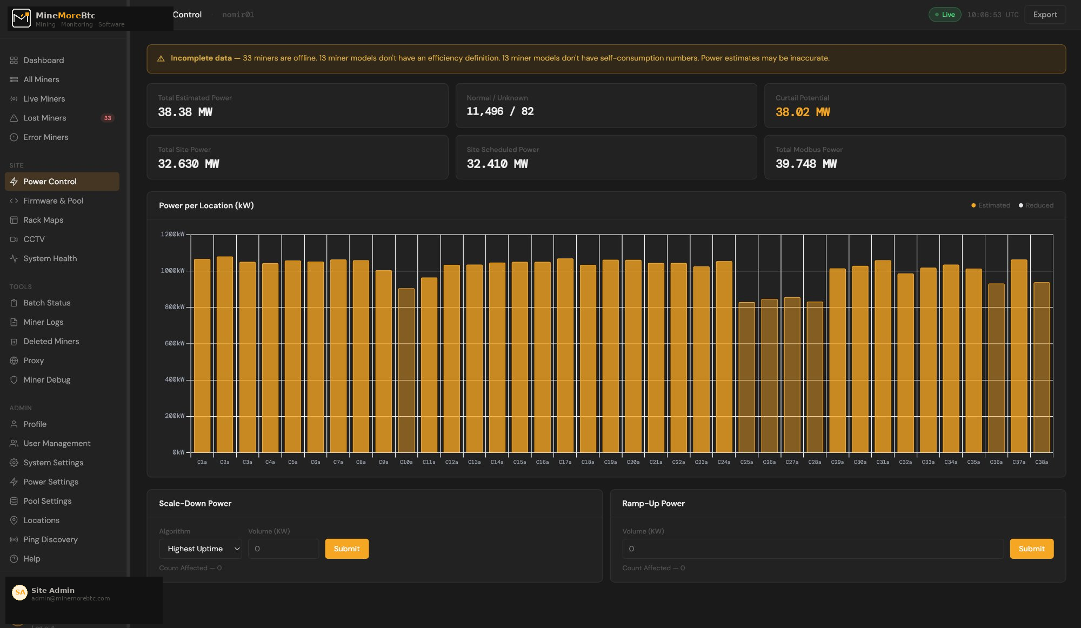
Task: Toggle the Reduced series in the chart legend
Action: pyautogui.click(x=1037, y=205)
